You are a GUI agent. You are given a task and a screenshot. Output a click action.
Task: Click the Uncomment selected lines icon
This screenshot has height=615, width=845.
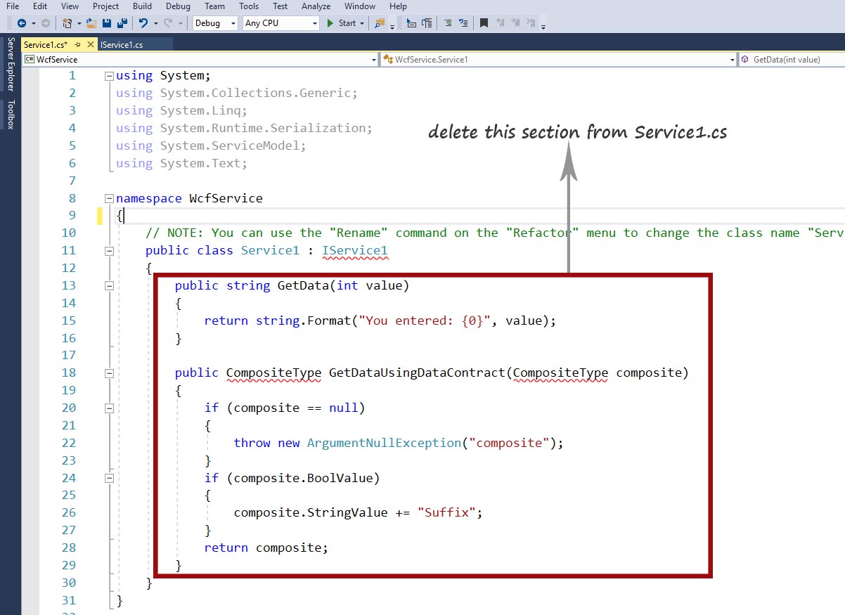click(463, 23)
